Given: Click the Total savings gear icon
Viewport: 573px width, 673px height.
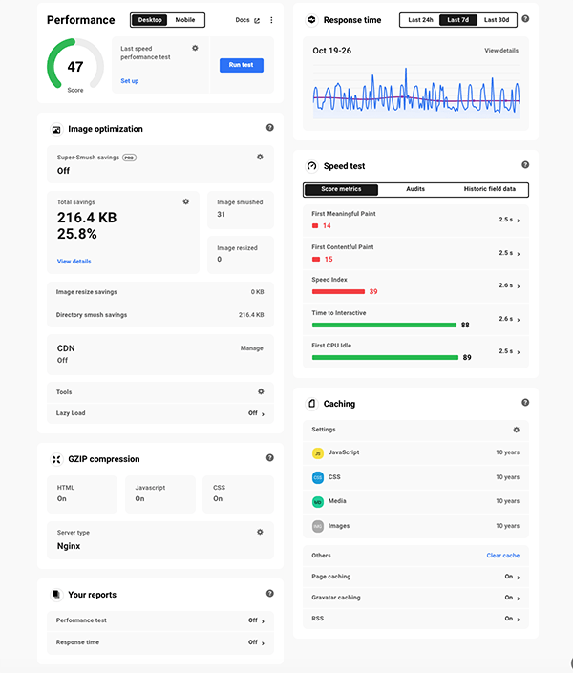Looking at the screenshot, I should point(186,201).
